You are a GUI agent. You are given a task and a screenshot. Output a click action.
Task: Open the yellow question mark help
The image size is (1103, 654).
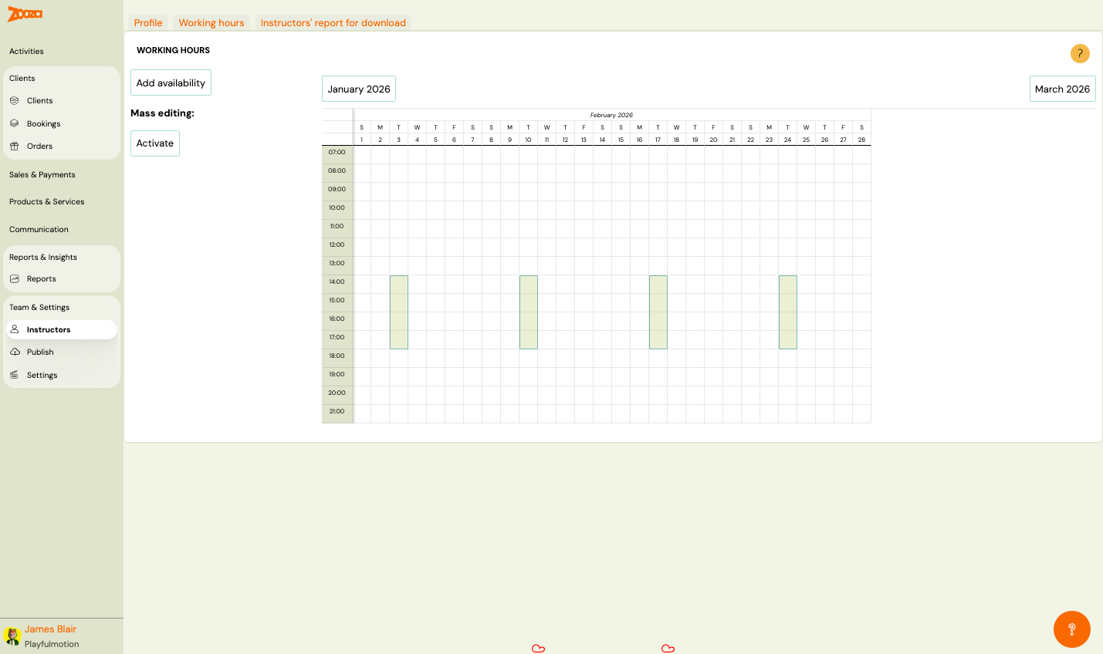coord(1080,53)
